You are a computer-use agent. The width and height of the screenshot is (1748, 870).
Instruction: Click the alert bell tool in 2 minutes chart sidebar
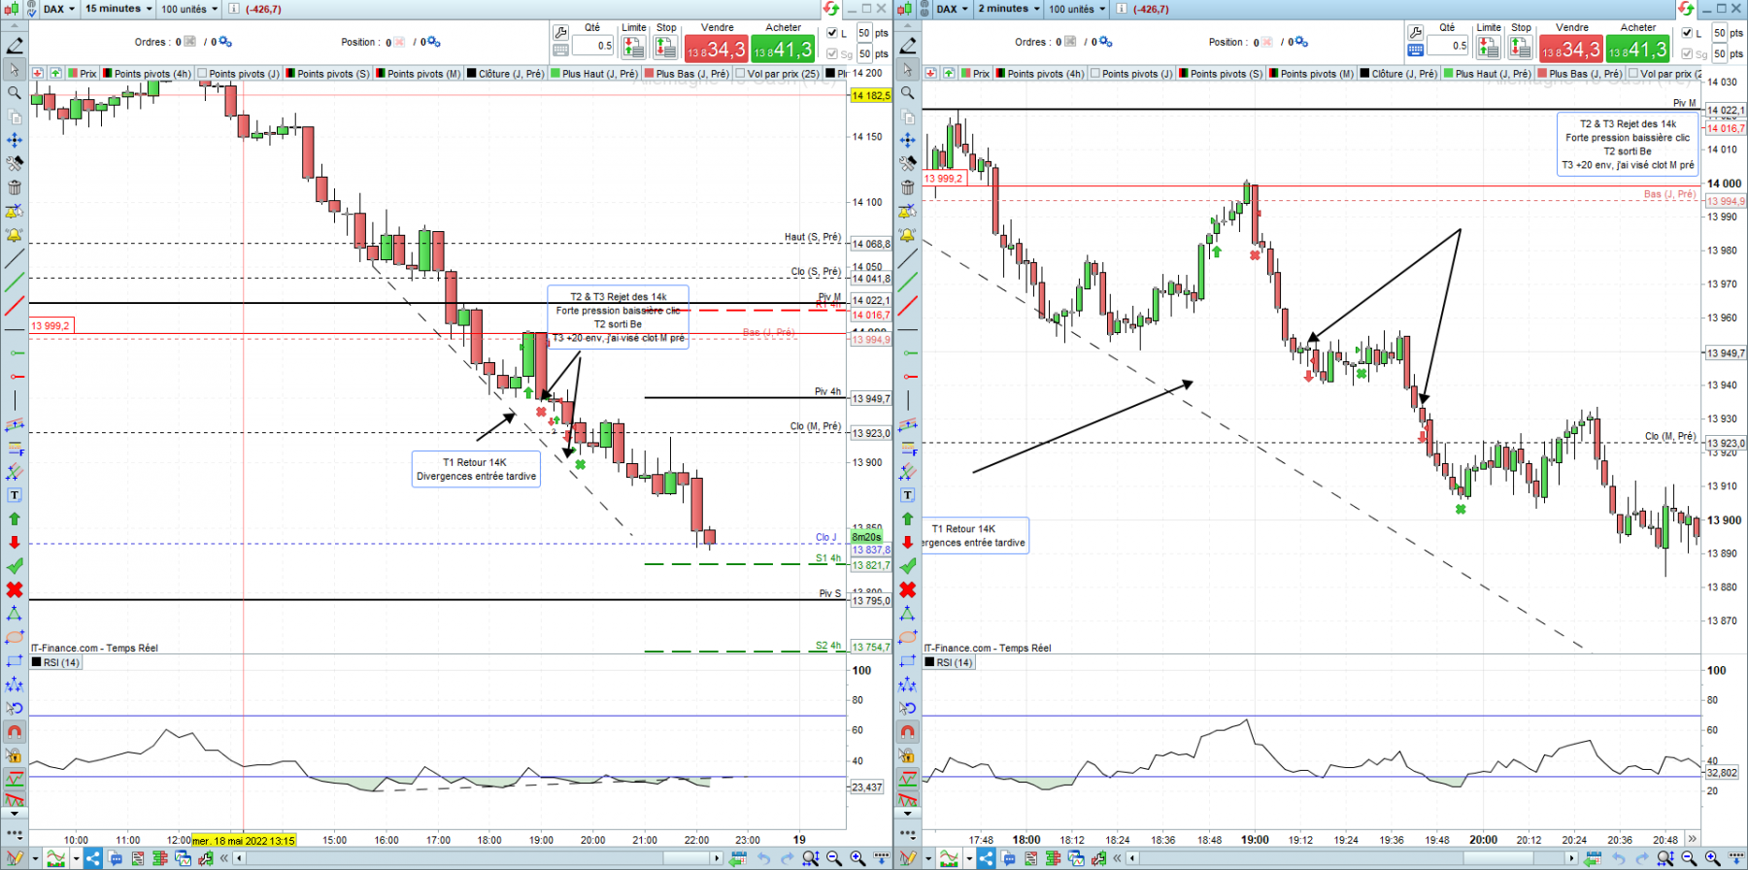[908, 235]
